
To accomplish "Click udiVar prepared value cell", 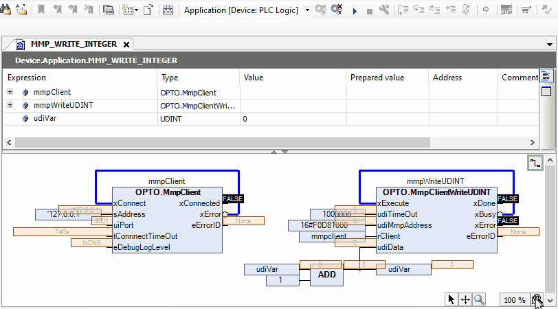I will (388, 119).
